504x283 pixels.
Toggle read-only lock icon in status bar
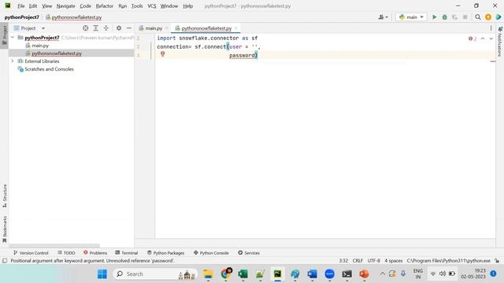click(x=497, y=261)
